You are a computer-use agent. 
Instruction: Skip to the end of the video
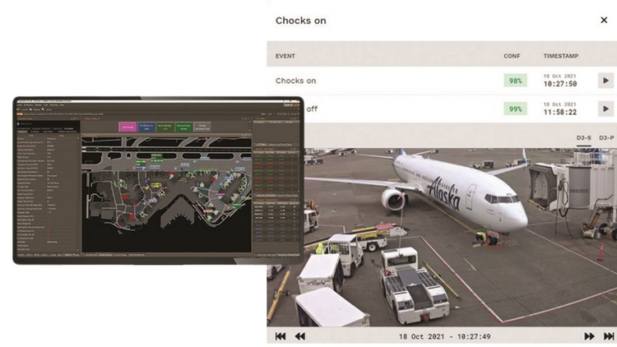609,336
